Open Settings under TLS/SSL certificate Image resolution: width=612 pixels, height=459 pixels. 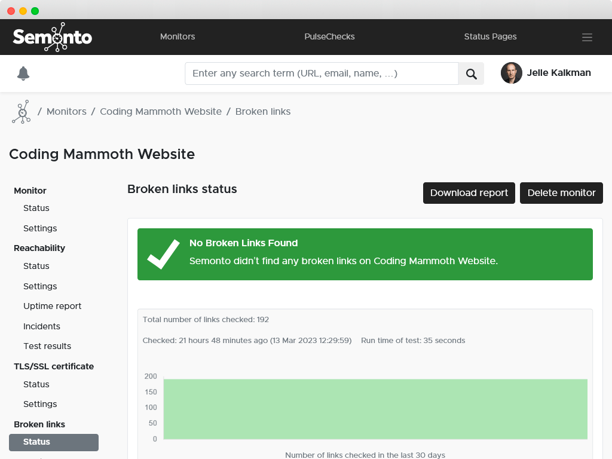pos(40,405)
